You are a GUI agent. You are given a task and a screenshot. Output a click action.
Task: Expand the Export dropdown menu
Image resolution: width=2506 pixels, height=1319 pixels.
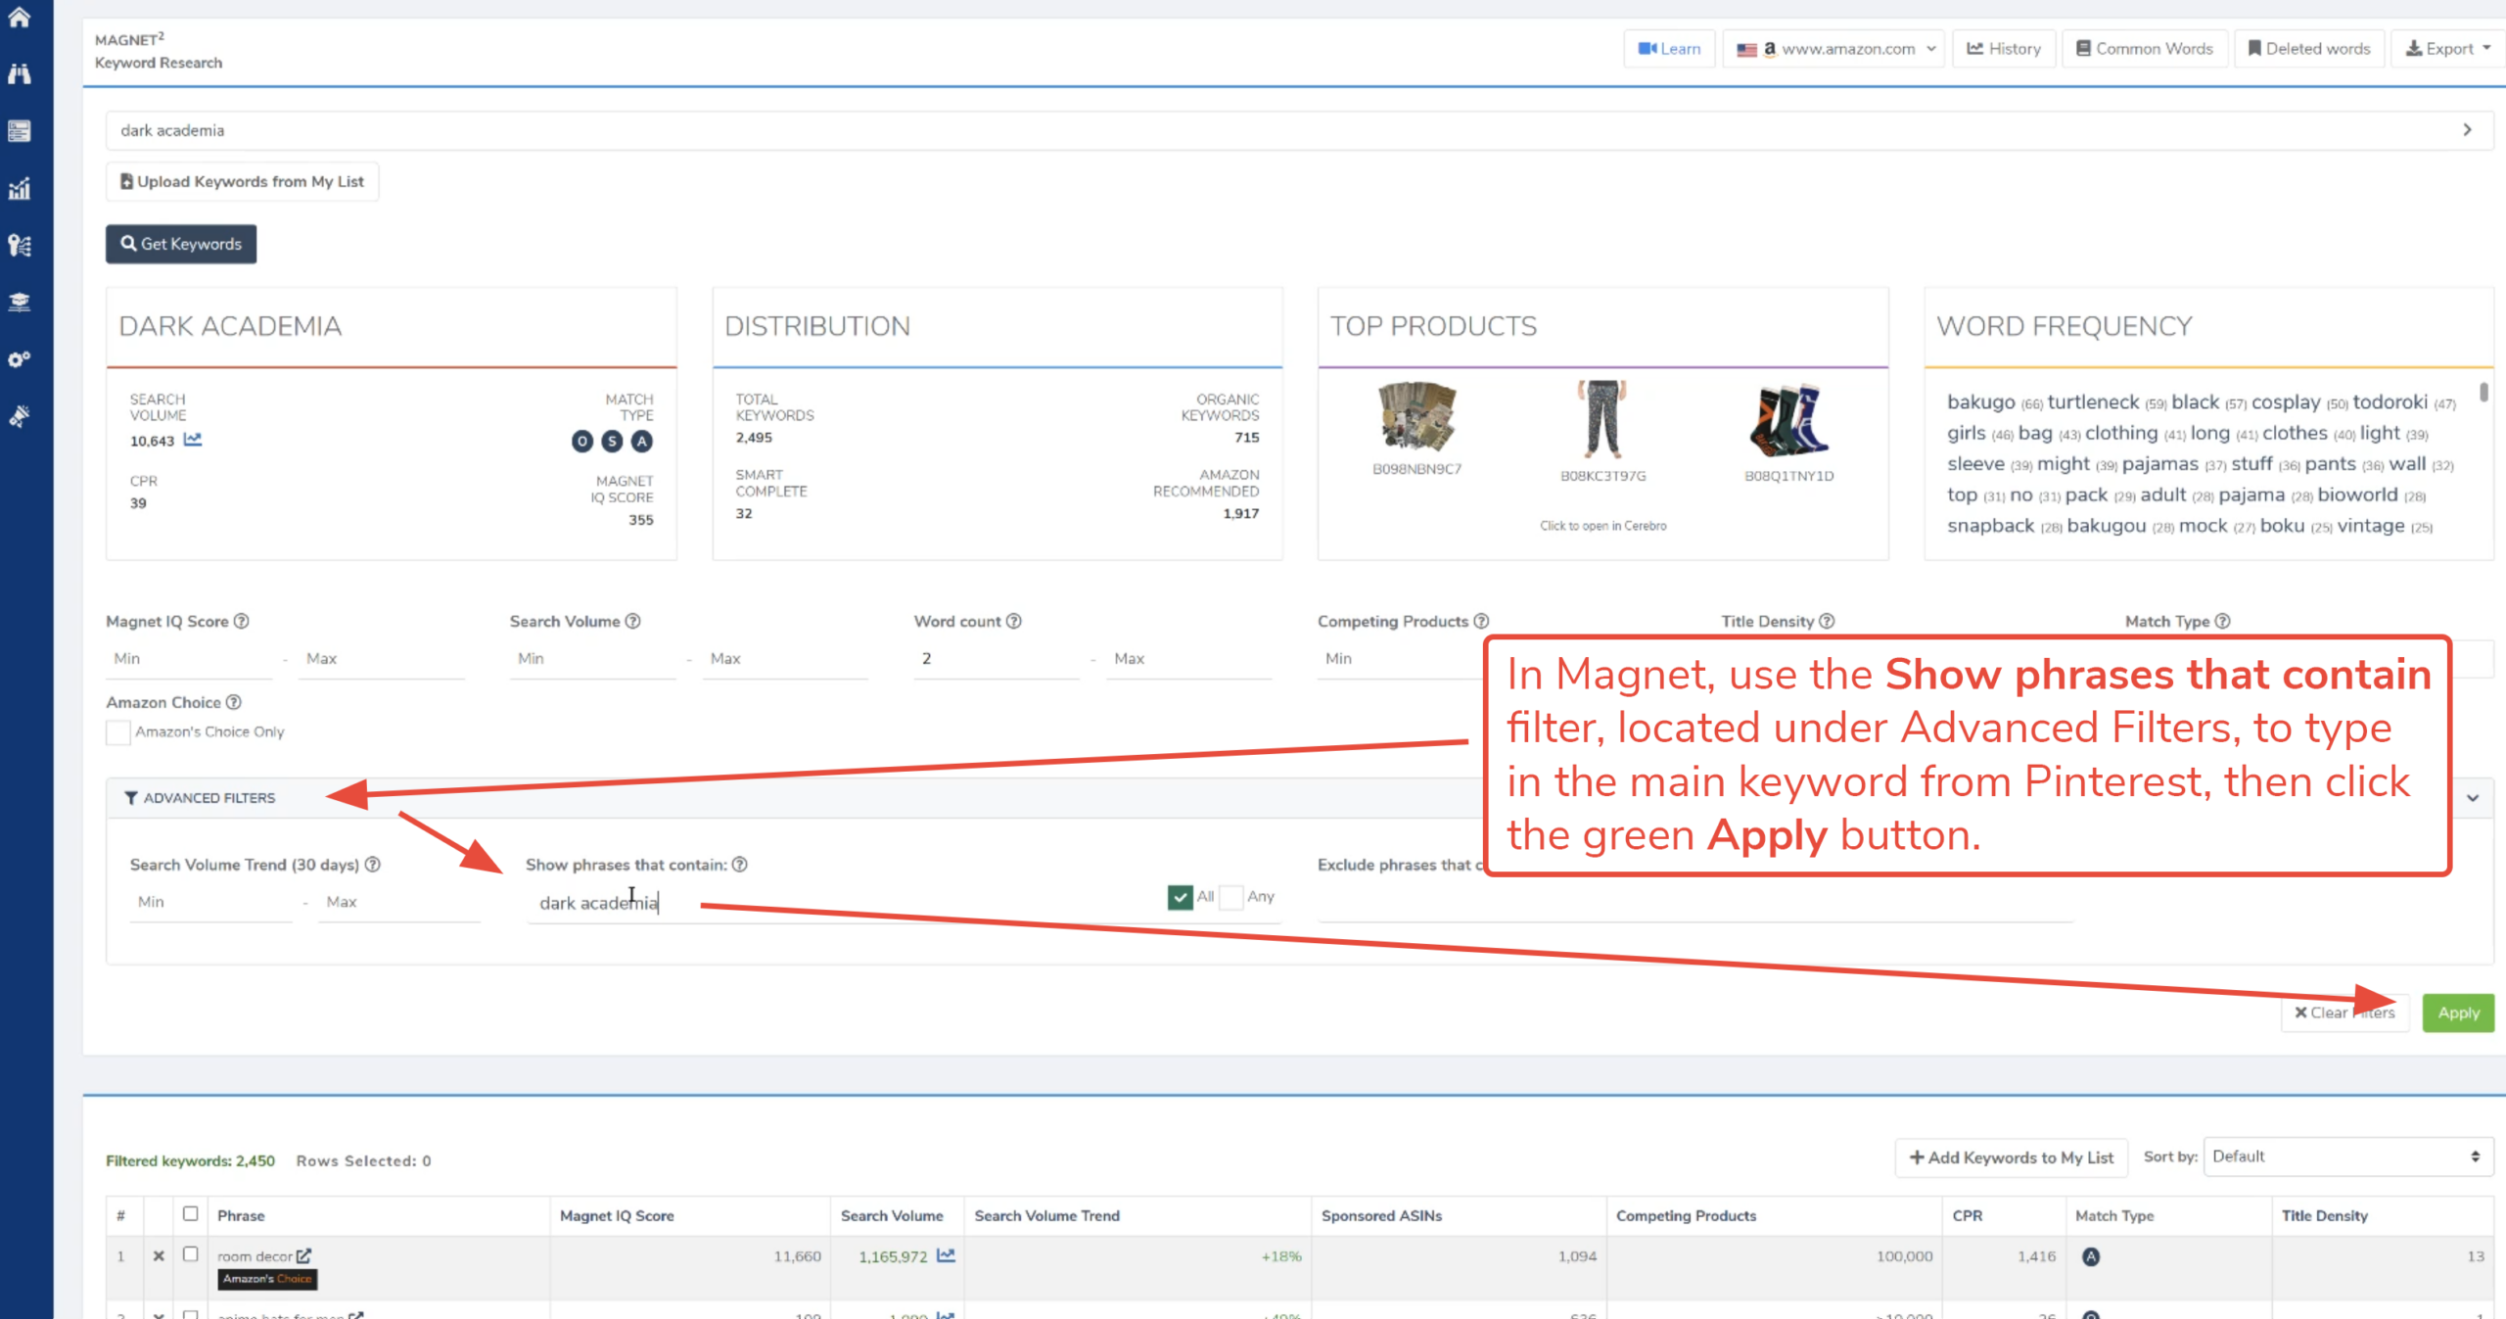point(2448,48)
